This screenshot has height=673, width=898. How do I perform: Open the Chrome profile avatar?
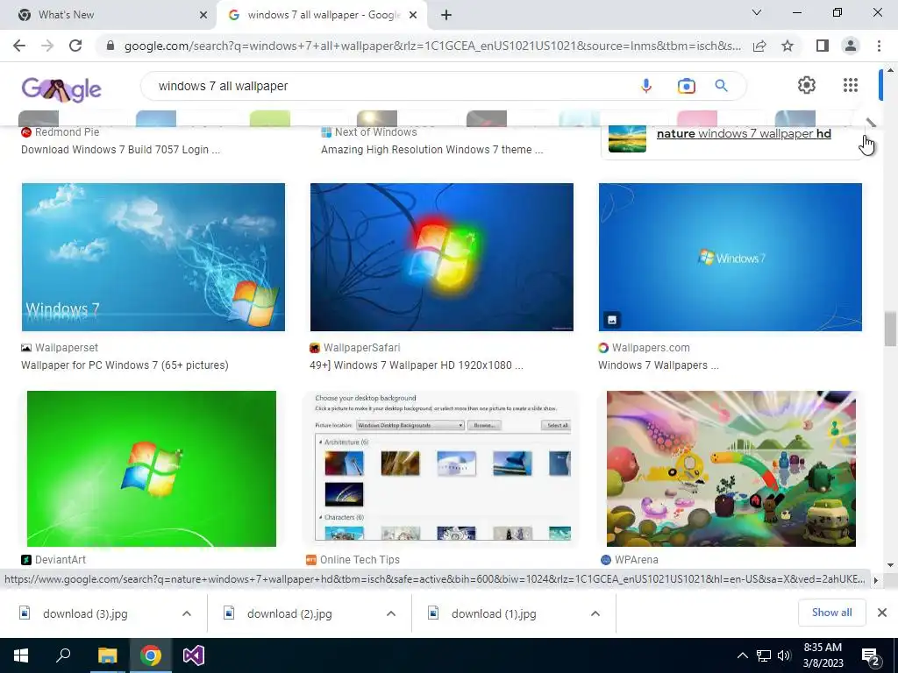(x=851, y=46)
